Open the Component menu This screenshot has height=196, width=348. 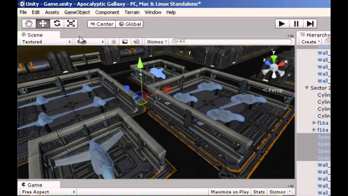pos(107,12)
